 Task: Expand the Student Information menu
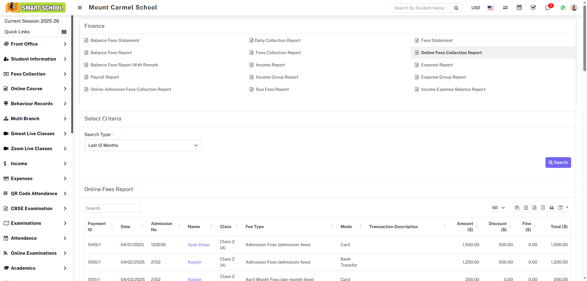35,59
